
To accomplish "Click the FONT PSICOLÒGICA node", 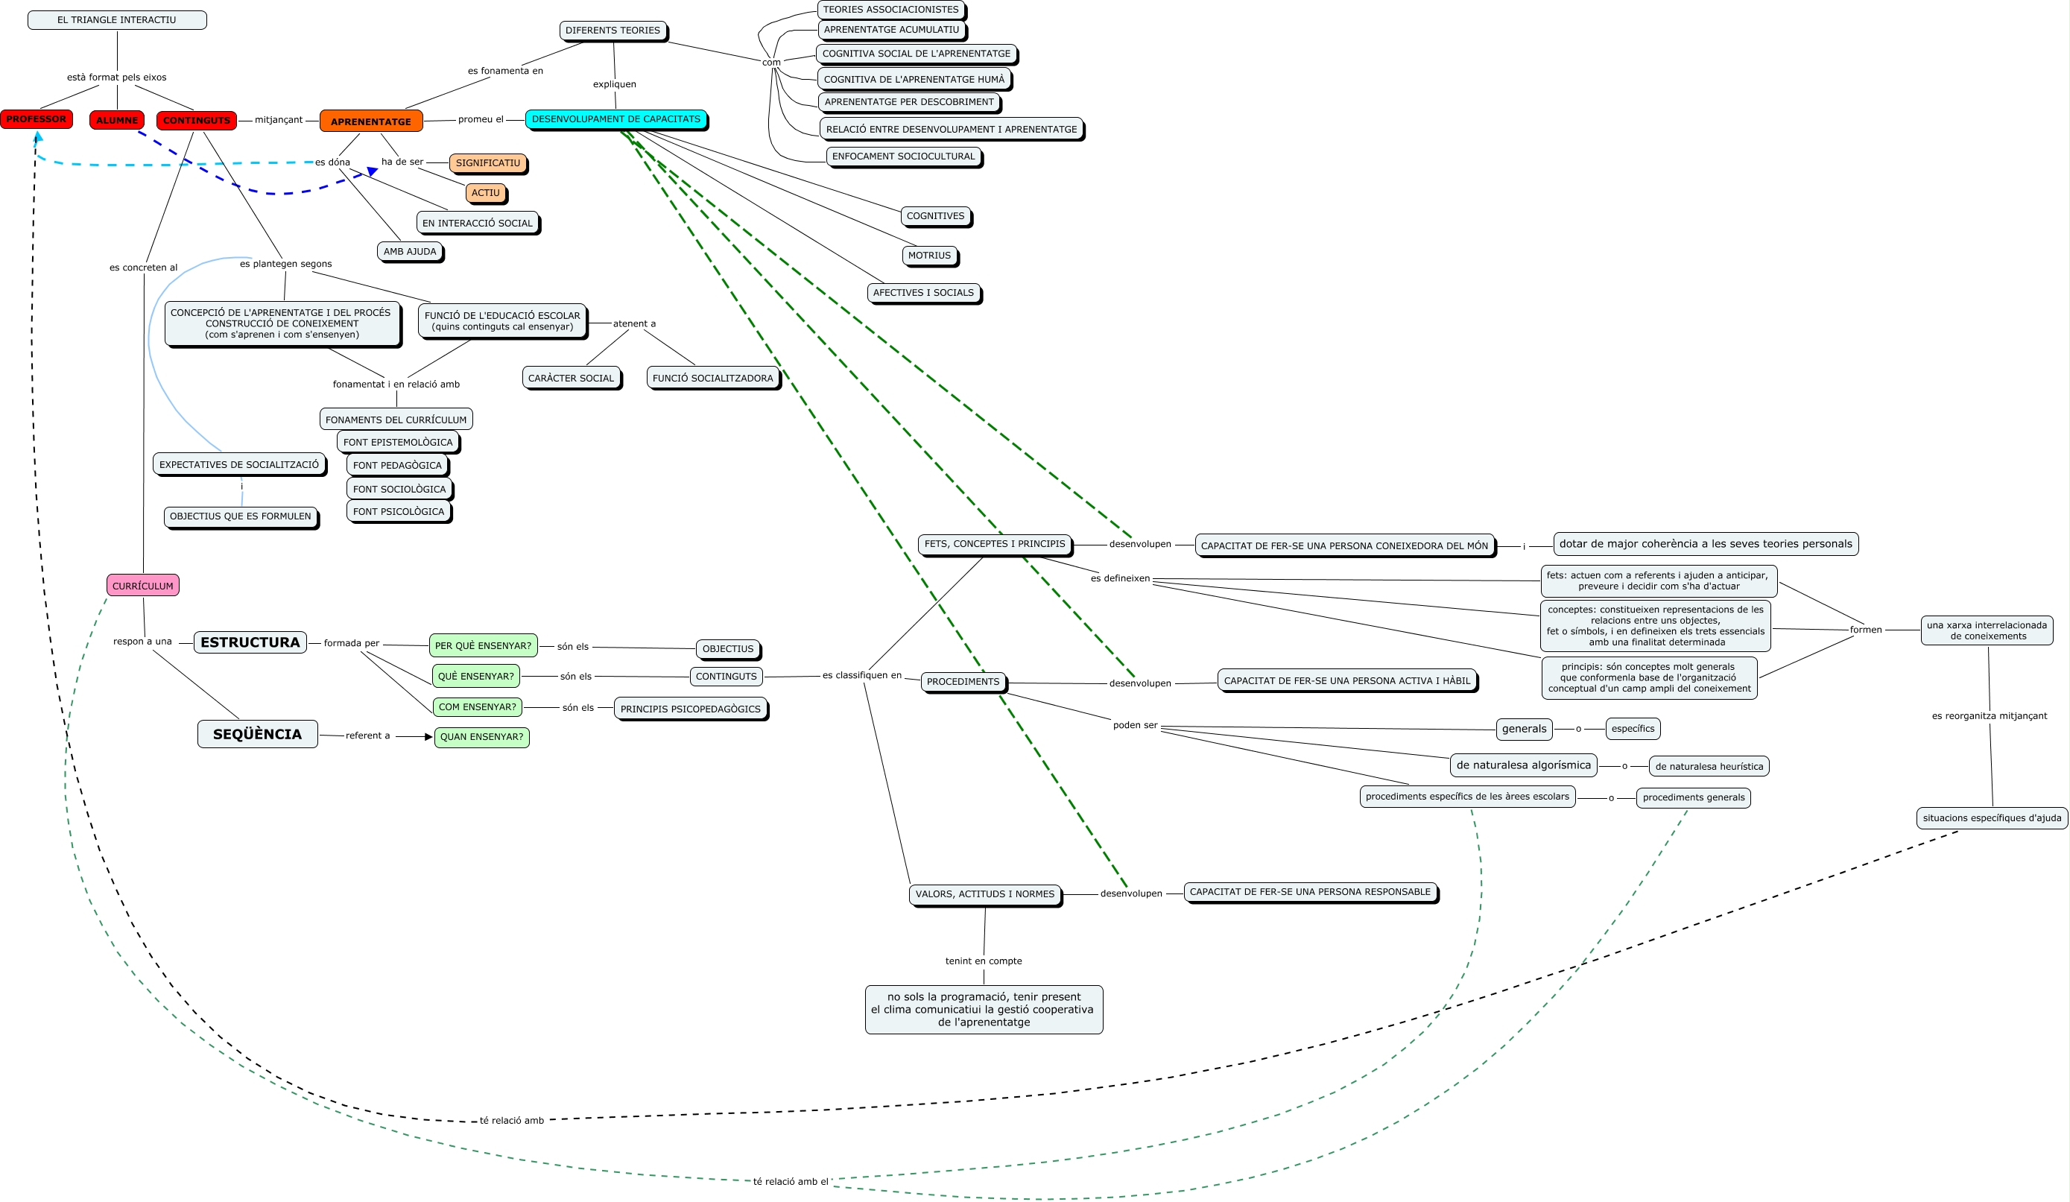I will tap(399, 511).
